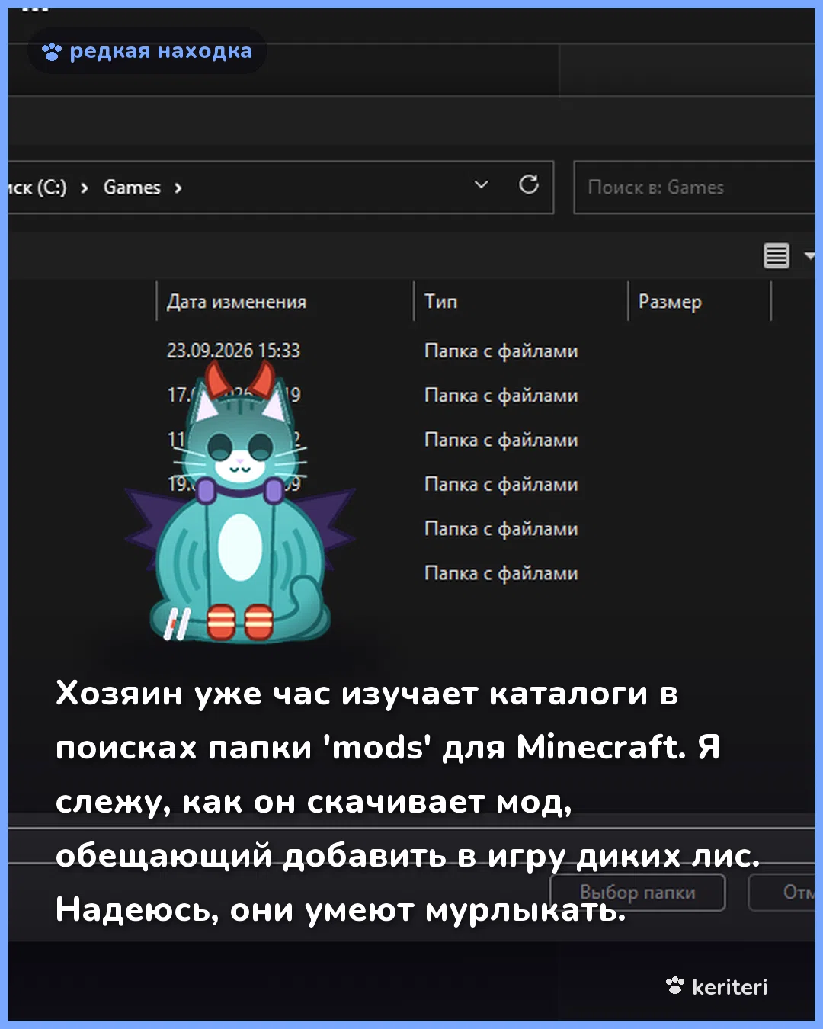Click the teal cat character sticker

coord(241,502)
